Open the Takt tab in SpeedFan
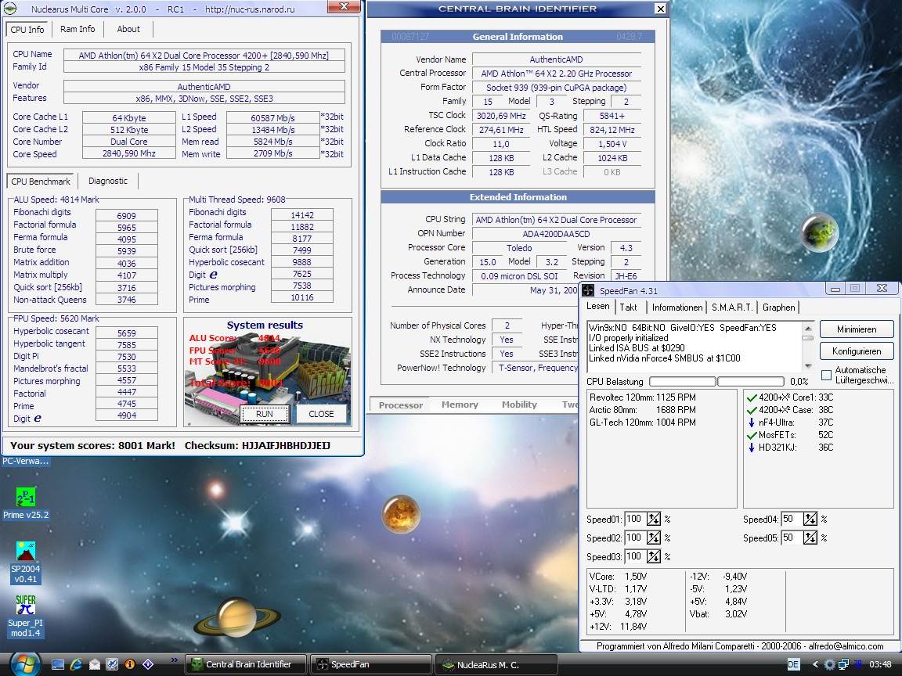The height and width of the screenshot is (676, 902). click(x=628, y=307)
